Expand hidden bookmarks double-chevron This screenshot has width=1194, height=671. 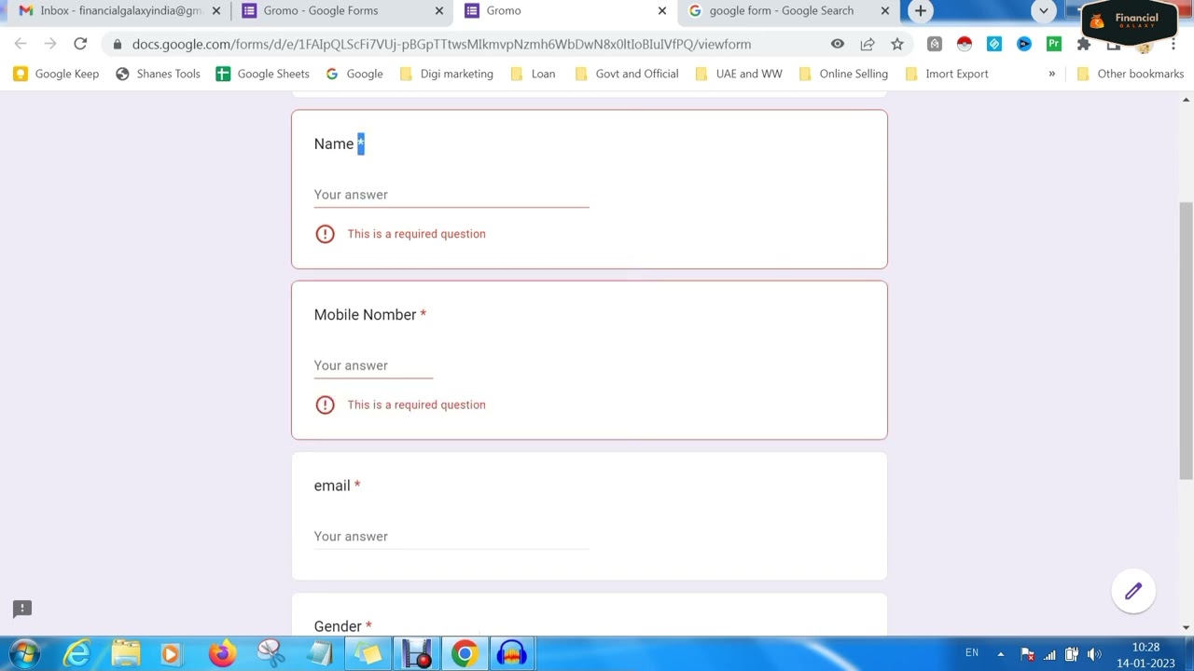pyautogui.click(x=1051, y=74)
